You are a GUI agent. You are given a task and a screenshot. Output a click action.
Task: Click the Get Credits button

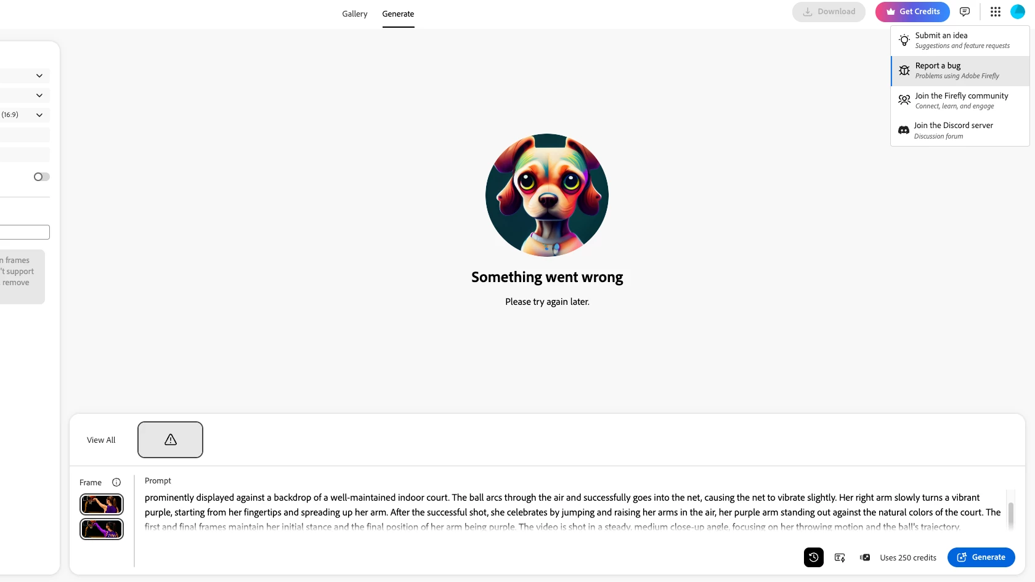tap(912, 12)
